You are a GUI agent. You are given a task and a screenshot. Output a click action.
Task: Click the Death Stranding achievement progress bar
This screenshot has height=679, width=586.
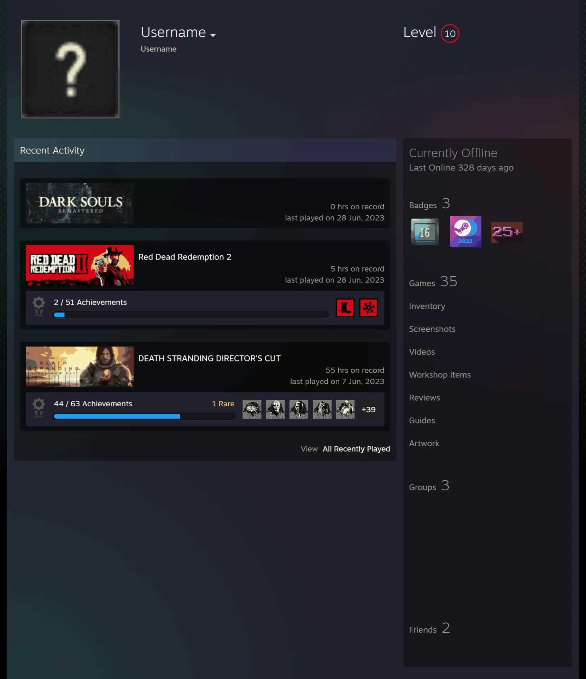144,417
